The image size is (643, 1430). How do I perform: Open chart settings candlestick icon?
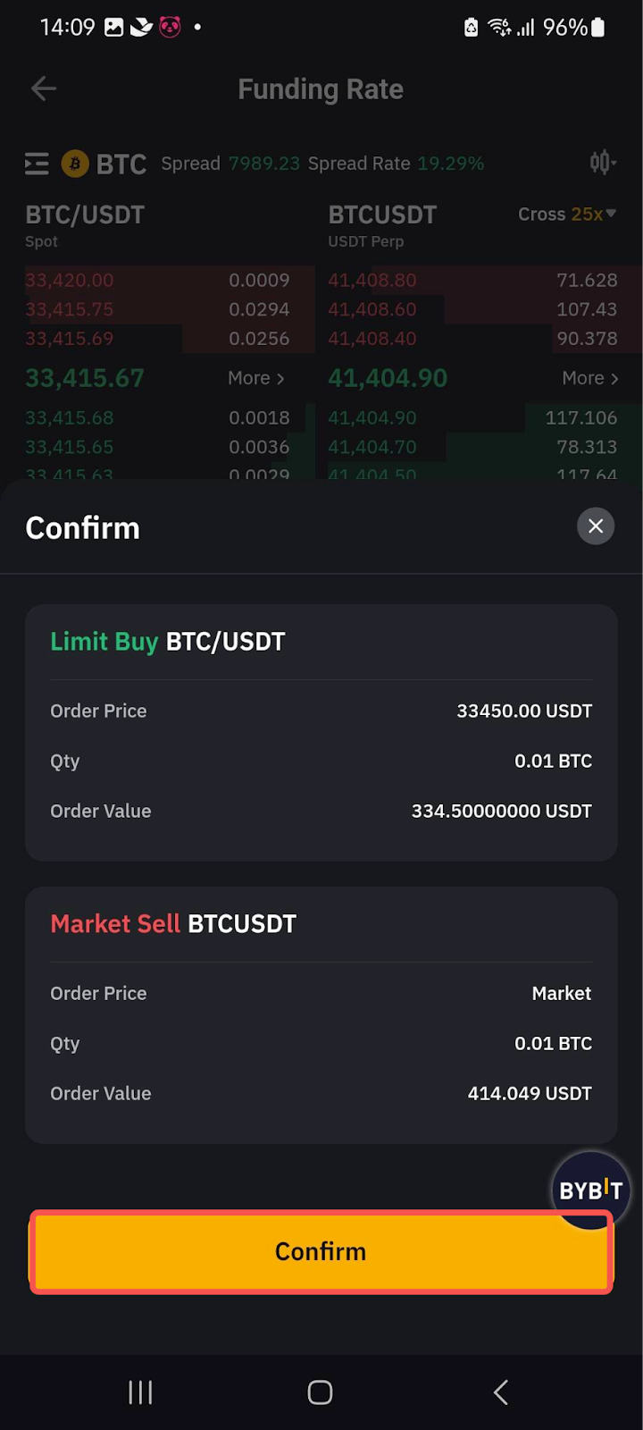point(602,163)
